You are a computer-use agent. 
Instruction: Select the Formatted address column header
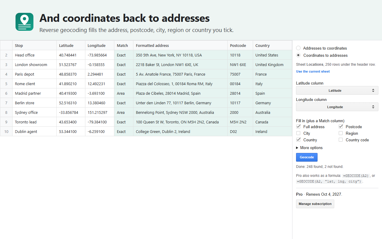(x=180, y=45)
